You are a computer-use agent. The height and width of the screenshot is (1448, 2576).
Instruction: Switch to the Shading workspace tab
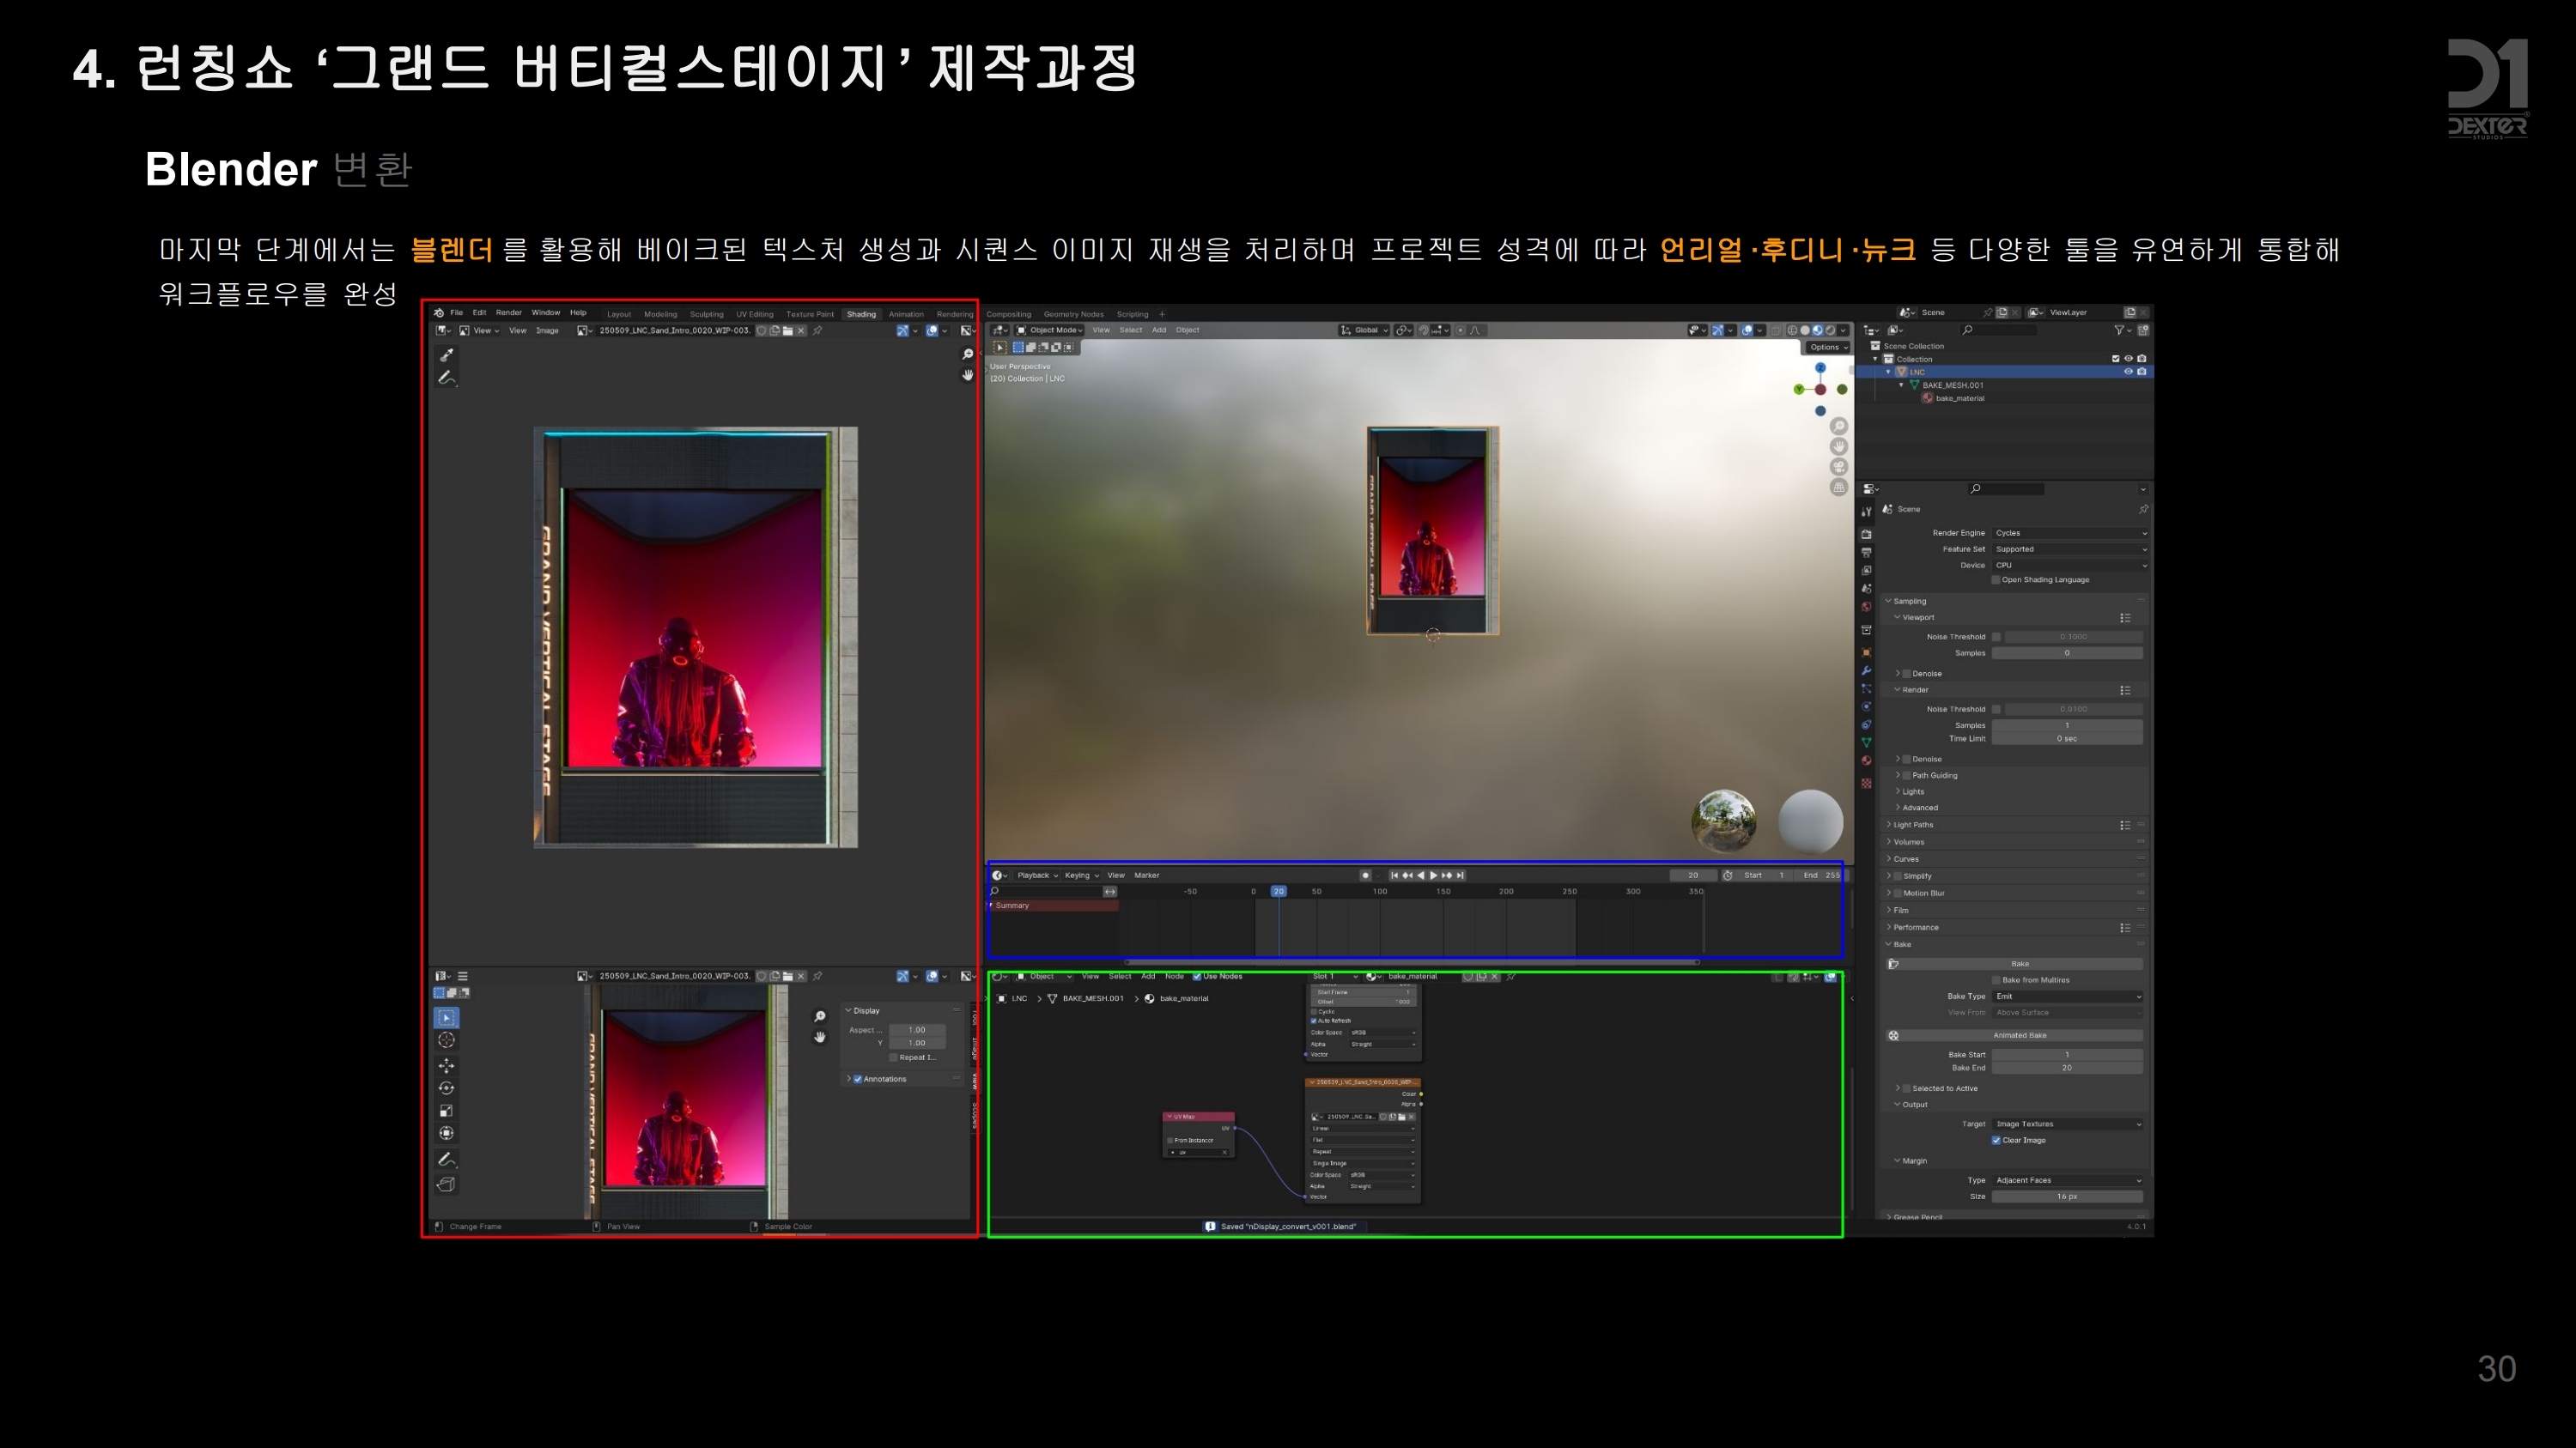point(861,314)
